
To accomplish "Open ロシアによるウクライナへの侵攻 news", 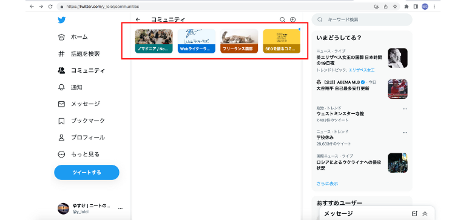I will coord(349,165).
